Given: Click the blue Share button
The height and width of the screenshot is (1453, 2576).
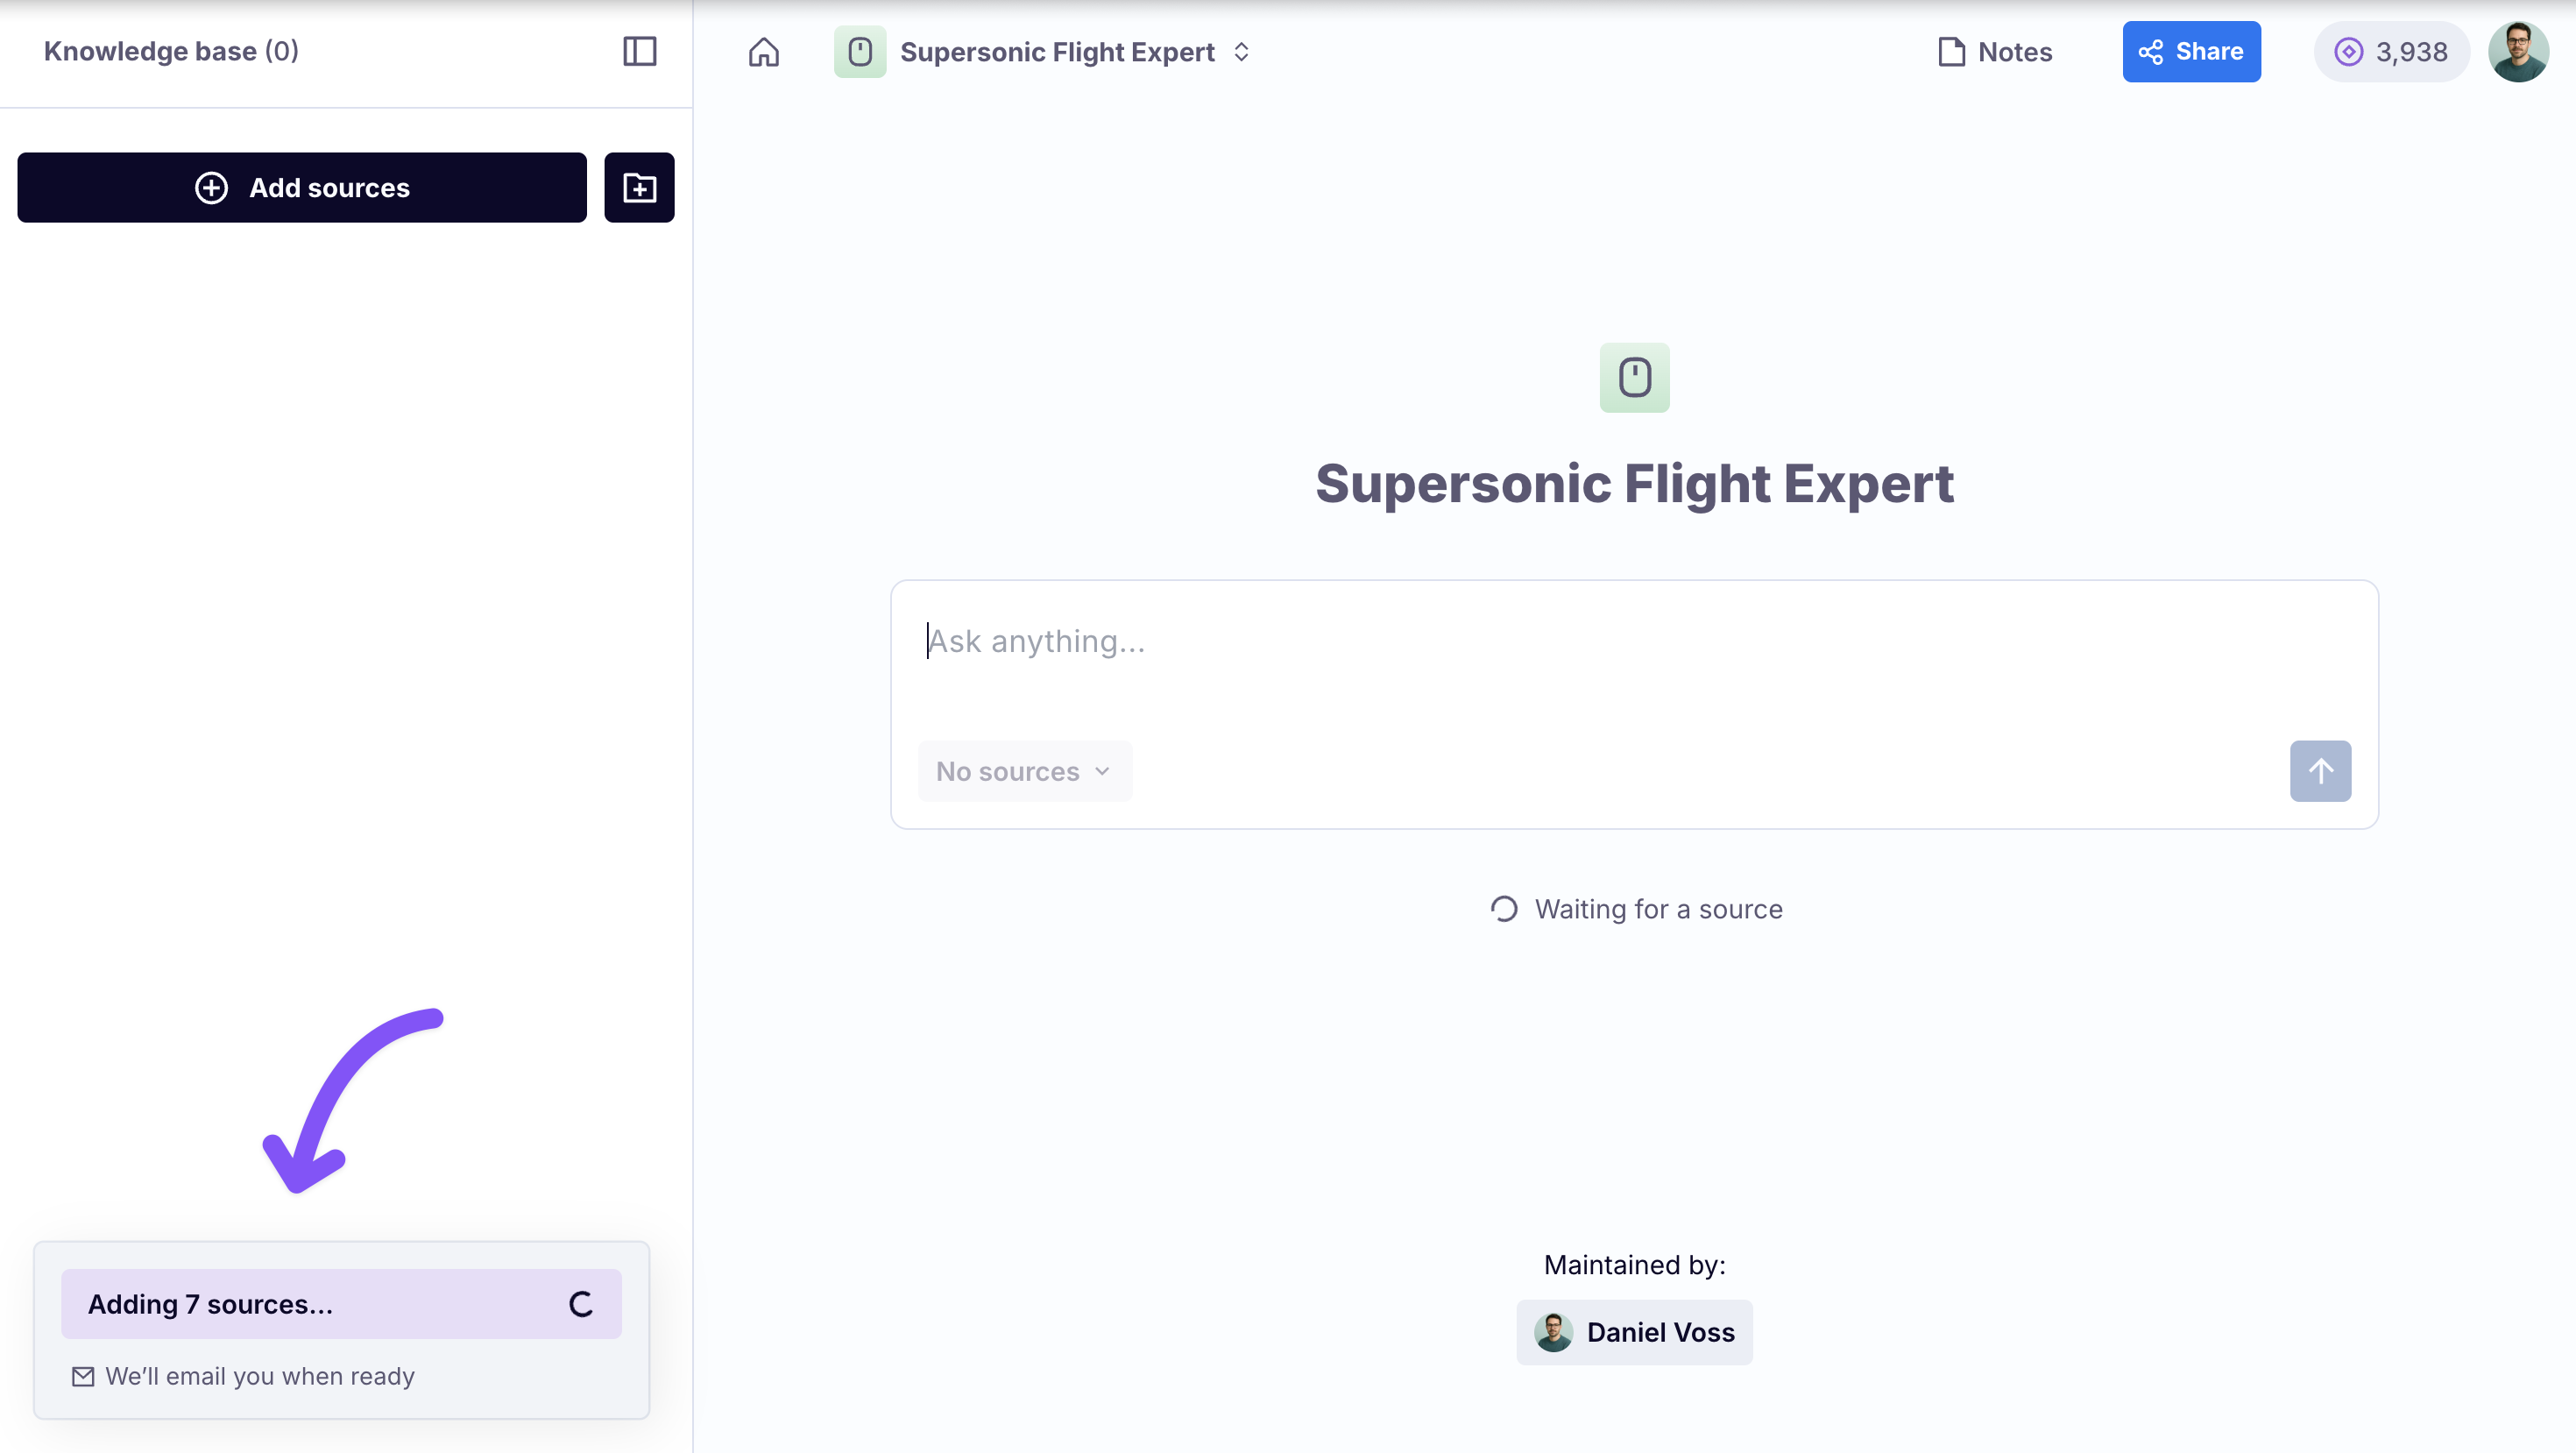Looking at the screenshot, I should coord(2190,51).
